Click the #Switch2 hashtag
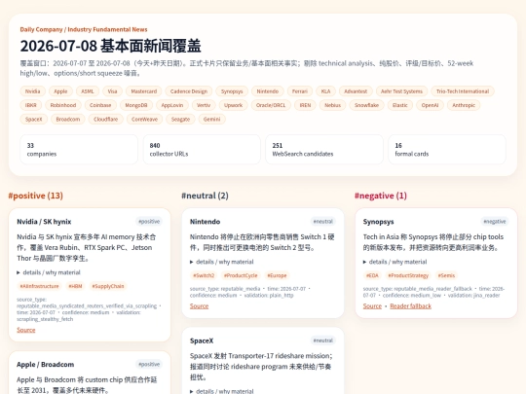 pyautogui.click(x=204, y=275)
